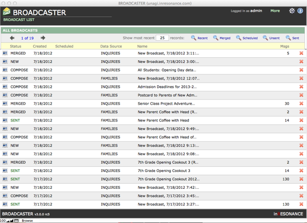Open detail icon for All Students broadcast
The image size is (307, 223).
pos(5,70)
